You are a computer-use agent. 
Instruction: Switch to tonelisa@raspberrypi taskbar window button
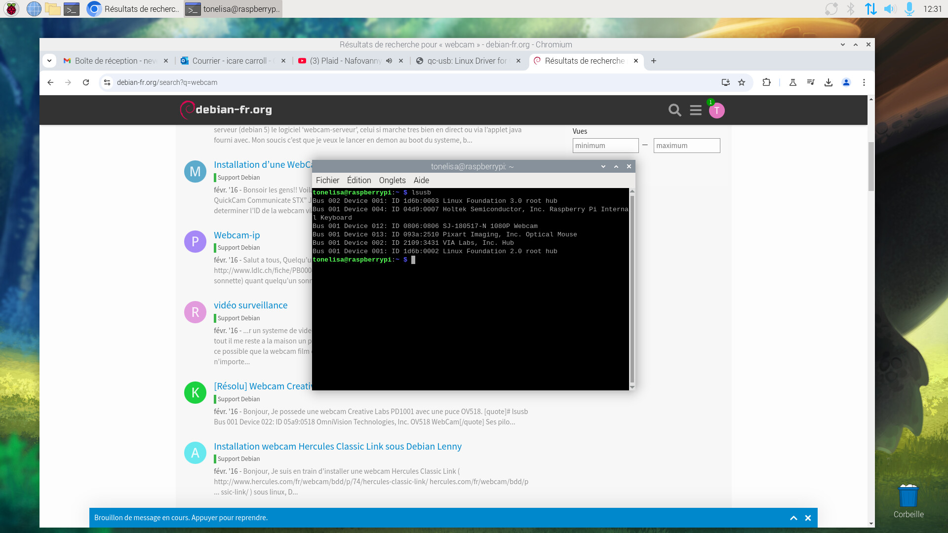[233, 9]
